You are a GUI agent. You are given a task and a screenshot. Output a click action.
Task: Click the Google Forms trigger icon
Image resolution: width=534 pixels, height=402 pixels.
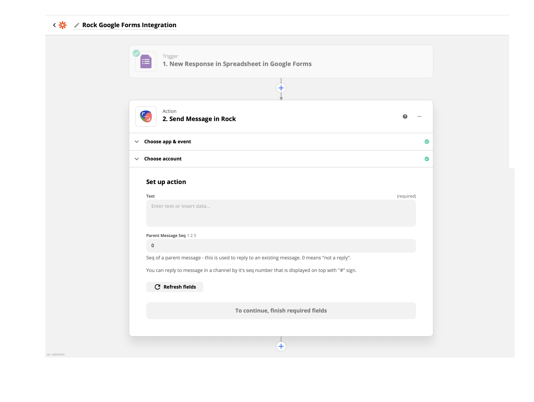coord(146,61)
